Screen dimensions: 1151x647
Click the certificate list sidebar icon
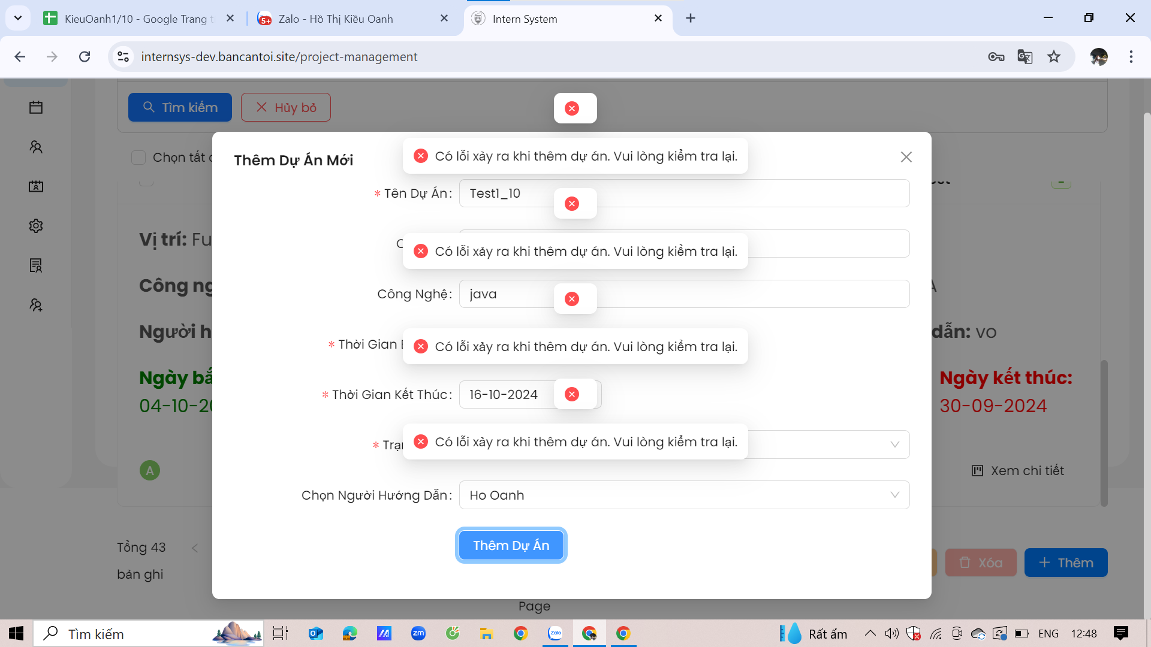pyautogui.click(x=36, y=265)
